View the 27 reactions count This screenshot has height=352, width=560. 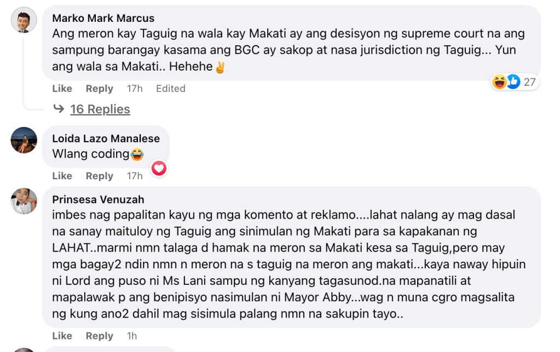529,82
